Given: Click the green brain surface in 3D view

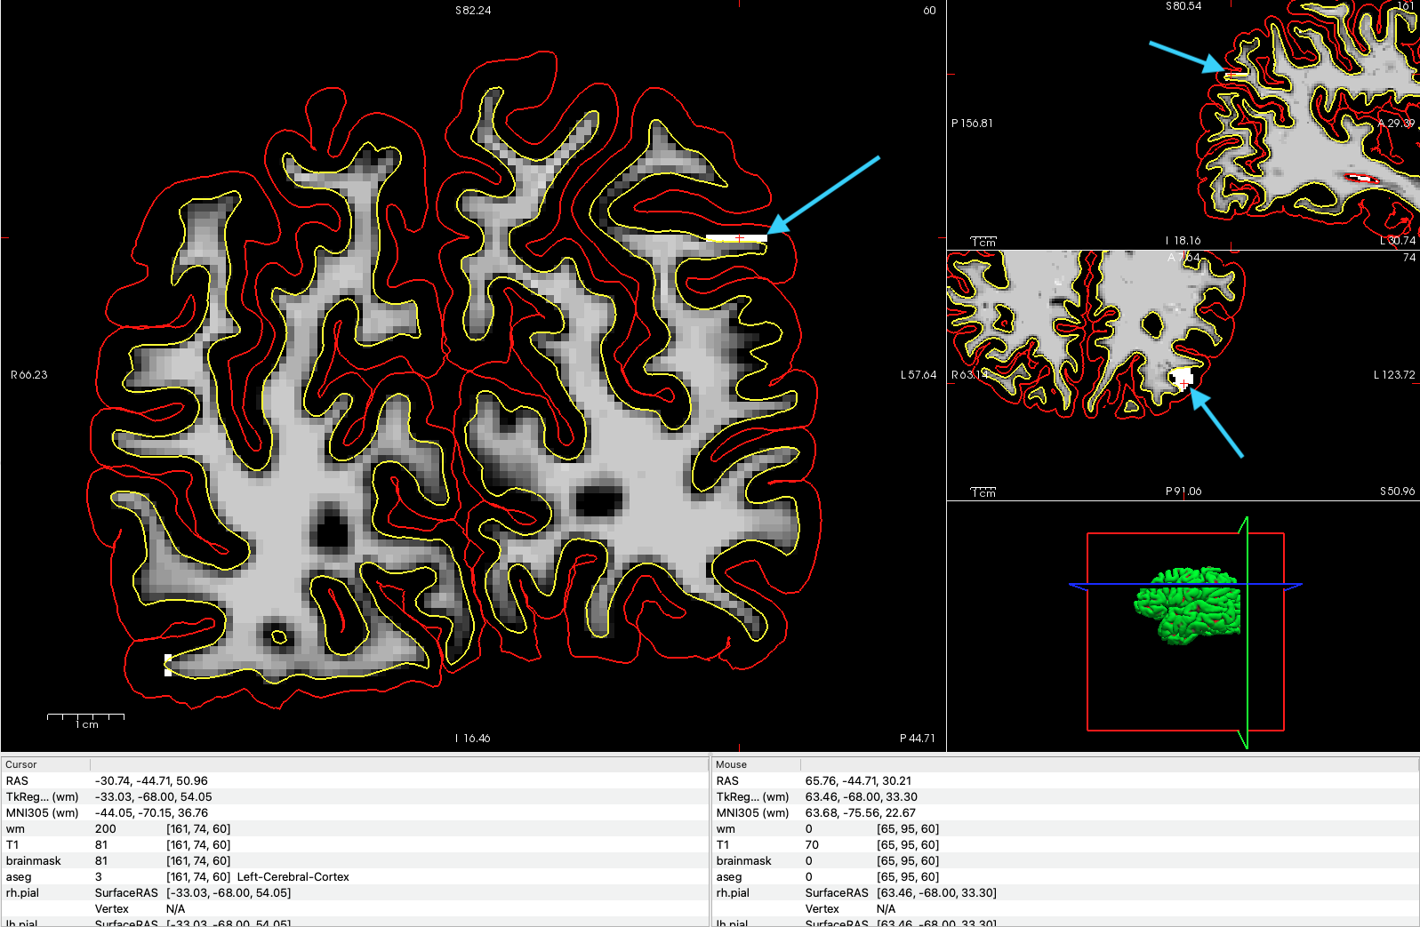Looking at the screenshot, I should tap(1187, 605).
